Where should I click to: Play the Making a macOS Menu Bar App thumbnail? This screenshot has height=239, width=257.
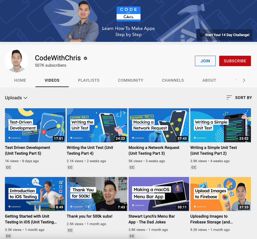click(159, 194)
